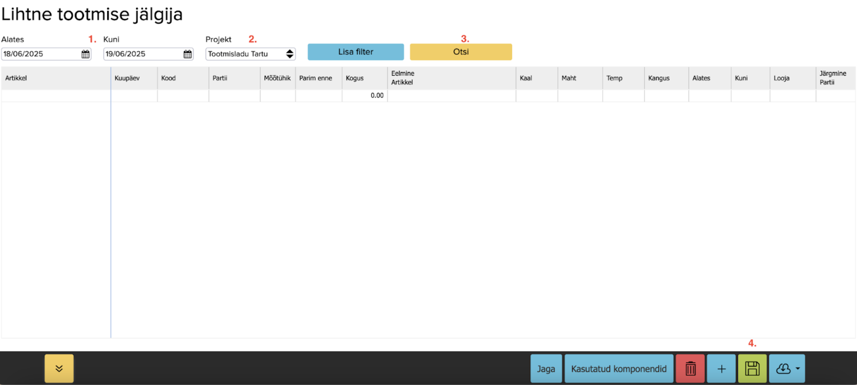Click the red trash delete icon
This screenshot has width=857, height=385.
[690, 369]
